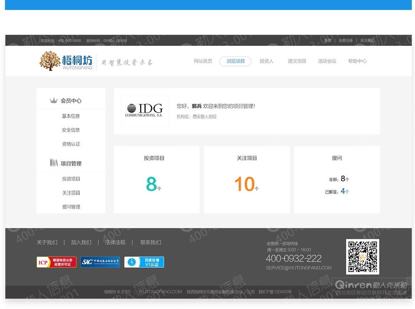Click the 关注我们 link in top bar
Screen dimensions: 415x309
(x=367, y=40)
